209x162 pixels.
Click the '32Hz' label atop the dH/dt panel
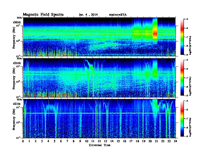pyautogui.click(x=19, y=18)
